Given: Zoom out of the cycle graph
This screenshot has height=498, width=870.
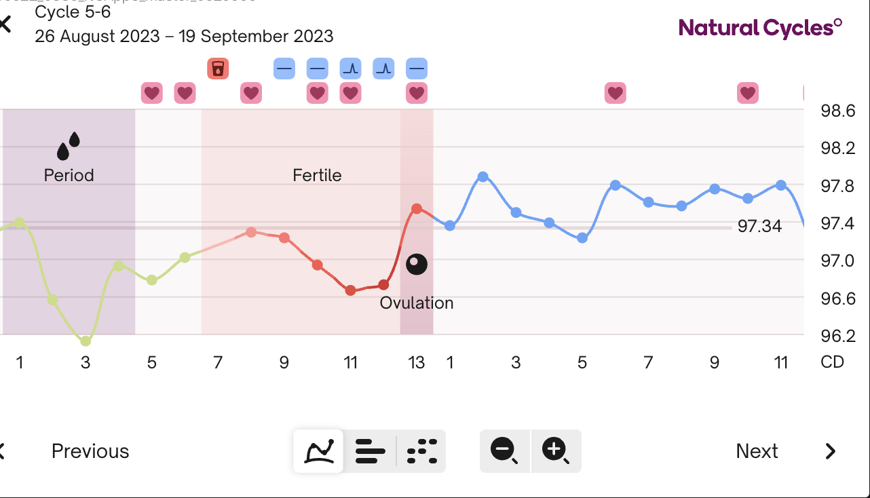Looking at the screenshot, I should (x=504, y=451).
